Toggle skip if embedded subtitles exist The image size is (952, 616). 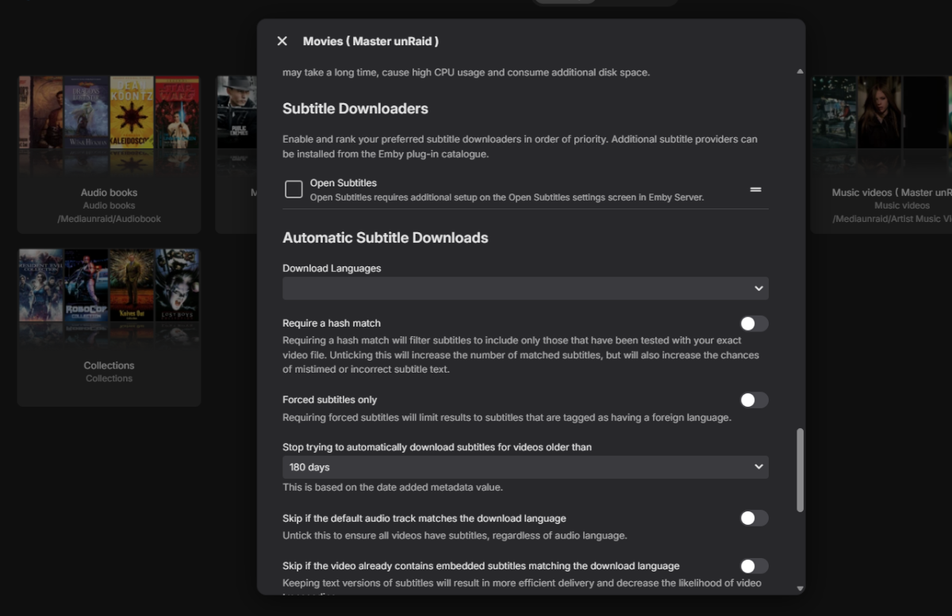(x=754, y=566)
